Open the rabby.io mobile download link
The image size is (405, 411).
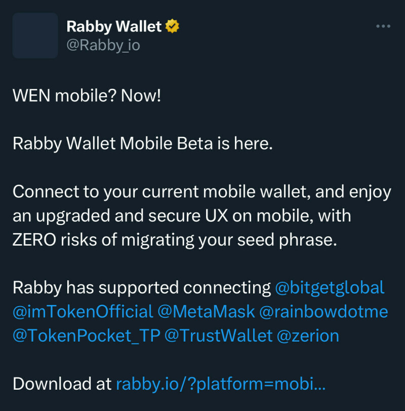coord(221,383)
